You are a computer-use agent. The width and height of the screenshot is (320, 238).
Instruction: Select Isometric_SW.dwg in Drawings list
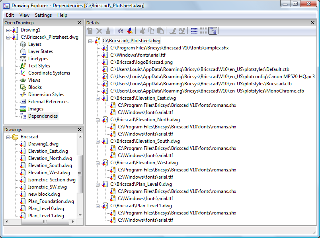47,187
